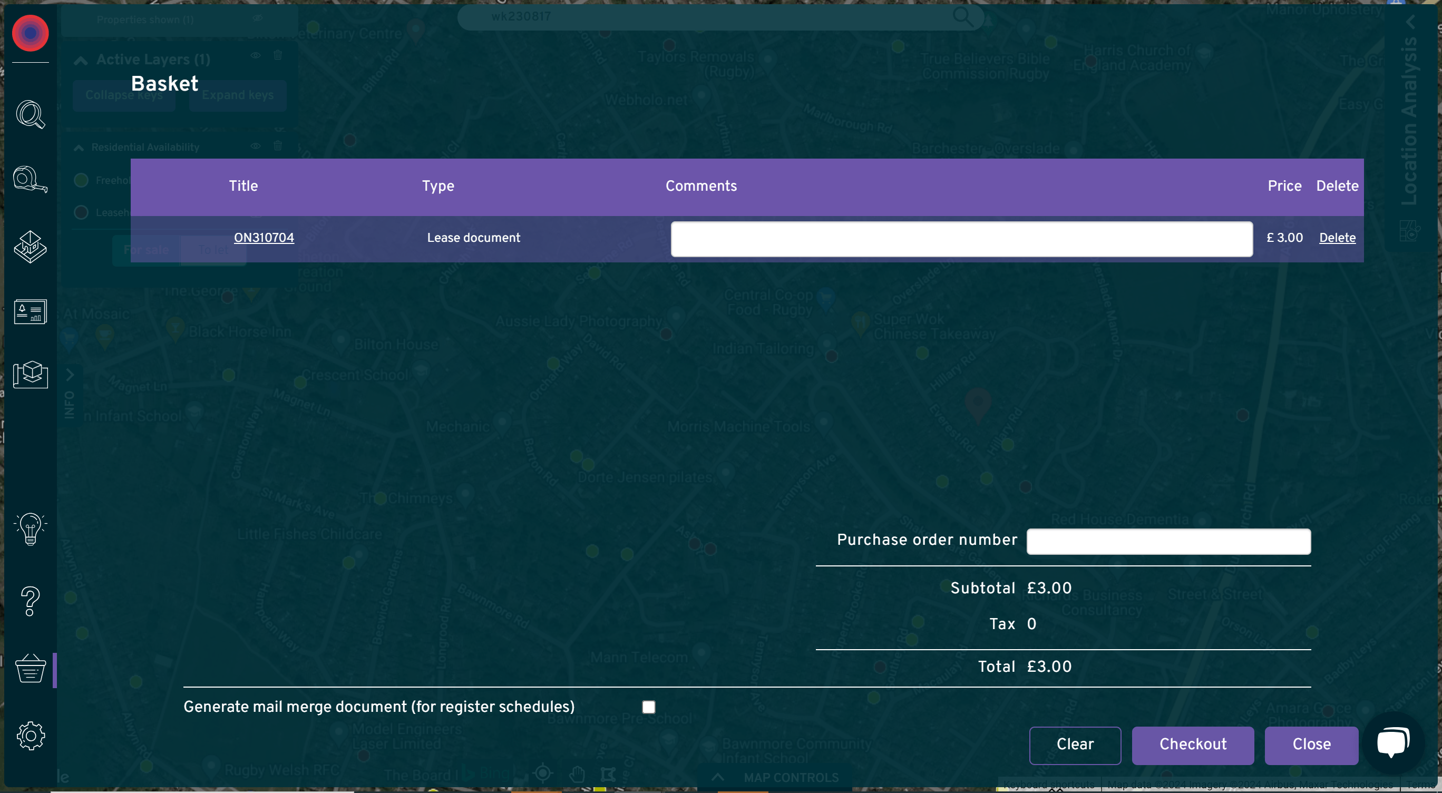Click the lightbulb insights icon
Viewport: 1442px width, 793px height.
pyautogui.click(x=30, y=529)
